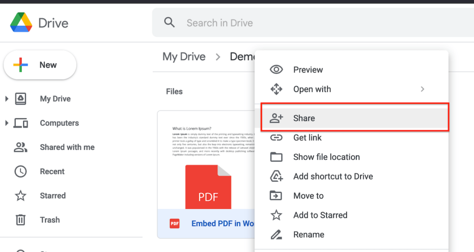The image size is (474, 252).
Task: Click the red PDF file type icon
Action: pyautogui.click(x=175, y=224)
